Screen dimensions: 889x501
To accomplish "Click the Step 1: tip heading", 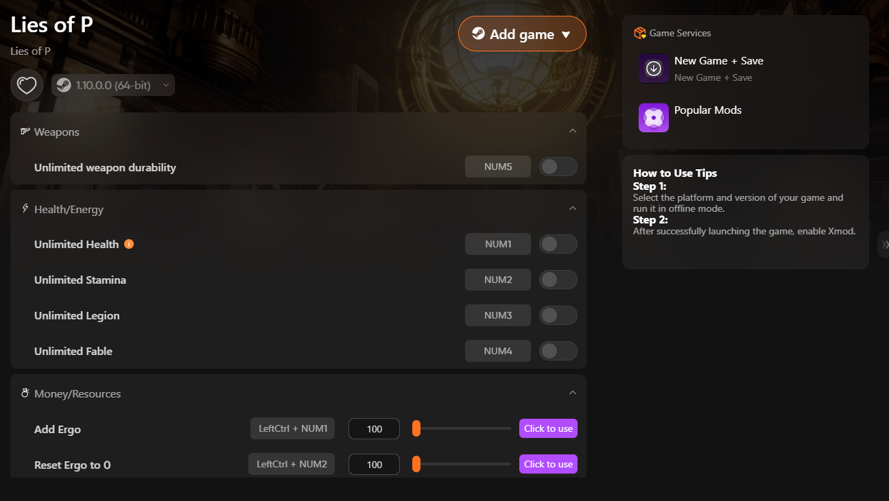I will pyautogui.click(x=650, y=186).
